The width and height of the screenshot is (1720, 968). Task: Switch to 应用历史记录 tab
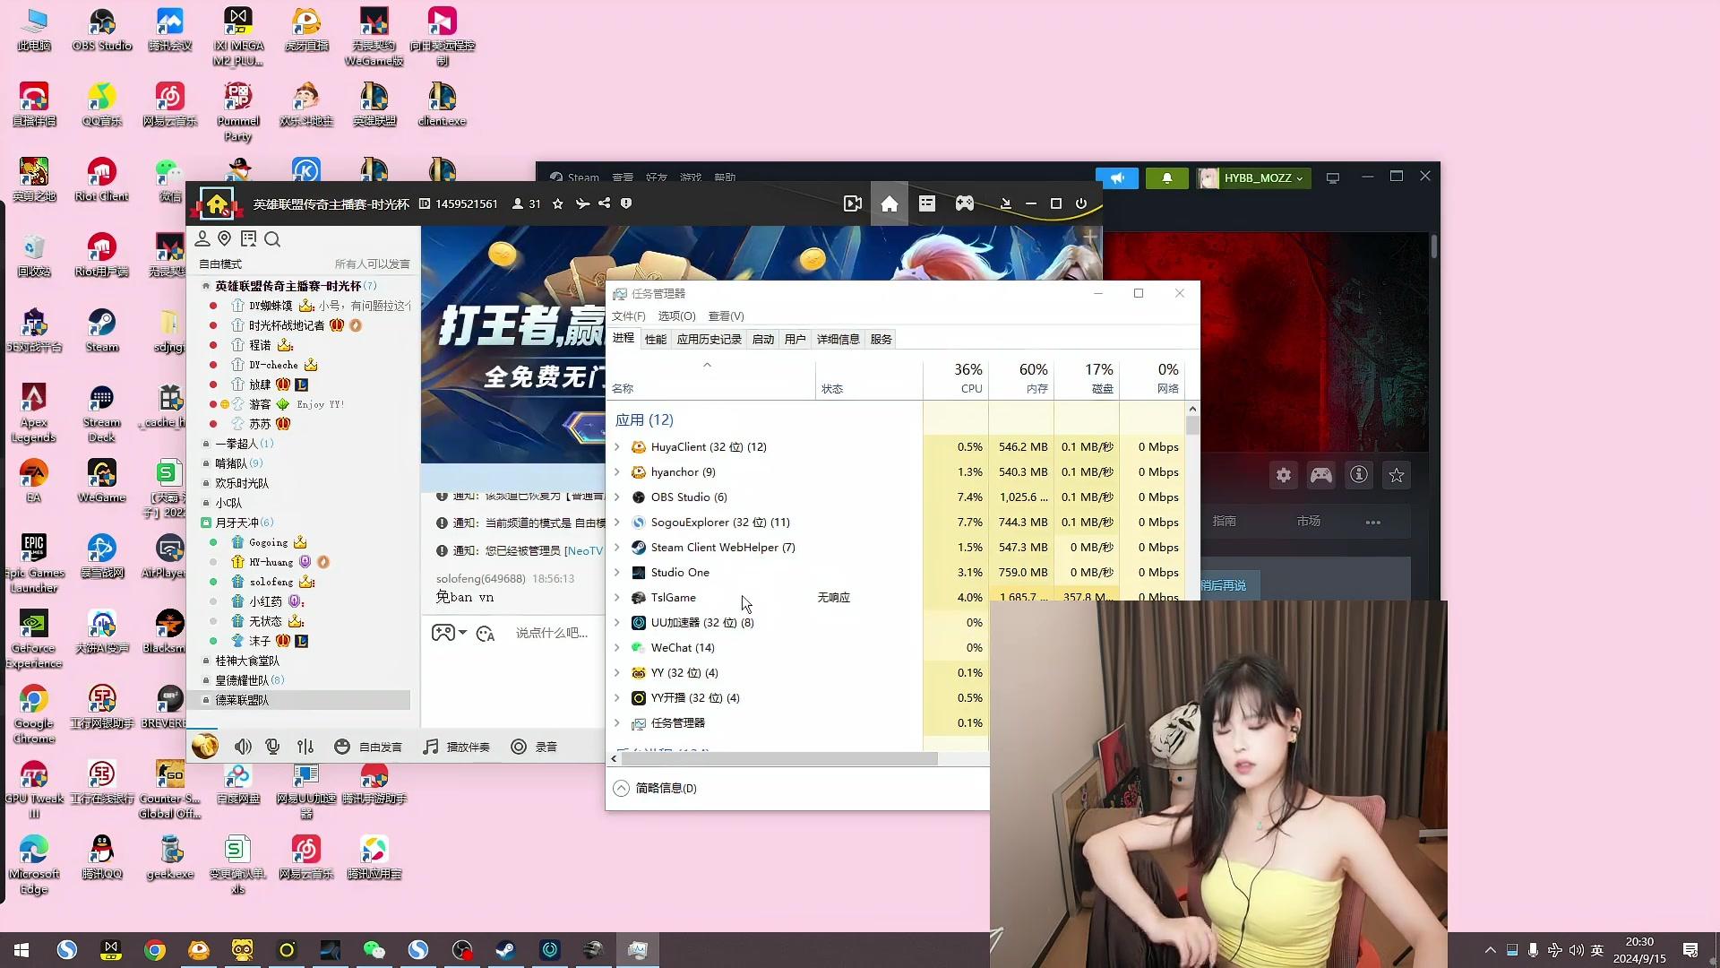[709, 339]
